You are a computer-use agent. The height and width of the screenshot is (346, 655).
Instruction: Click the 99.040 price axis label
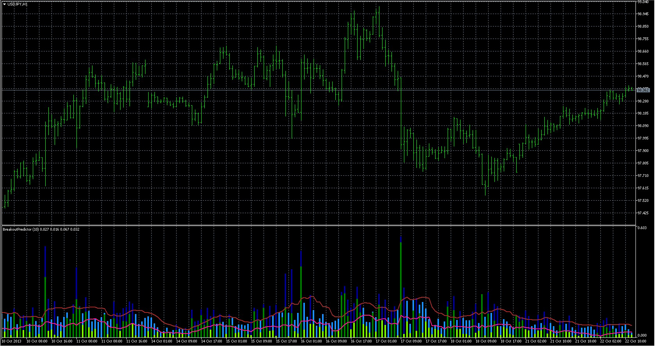click(x=643, y=2)
